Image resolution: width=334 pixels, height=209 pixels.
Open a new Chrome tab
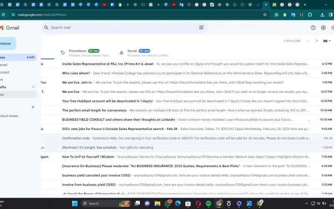click(x=305, y=5)
